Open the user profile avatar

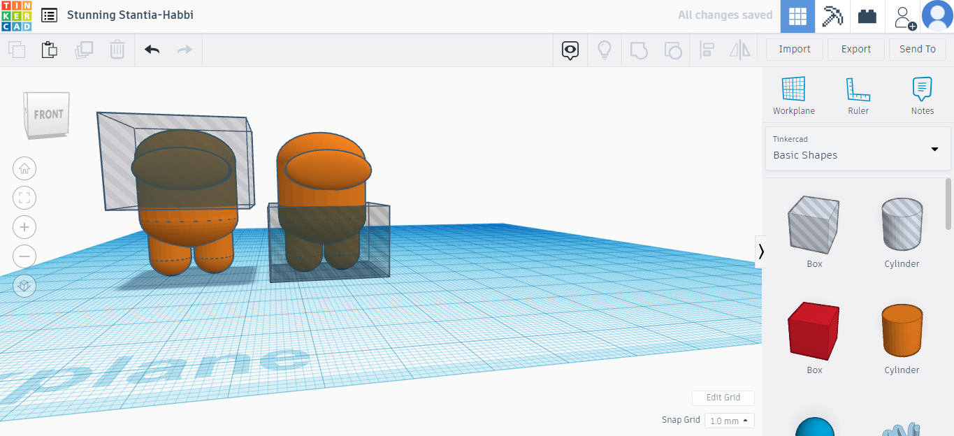coord(937,16)
